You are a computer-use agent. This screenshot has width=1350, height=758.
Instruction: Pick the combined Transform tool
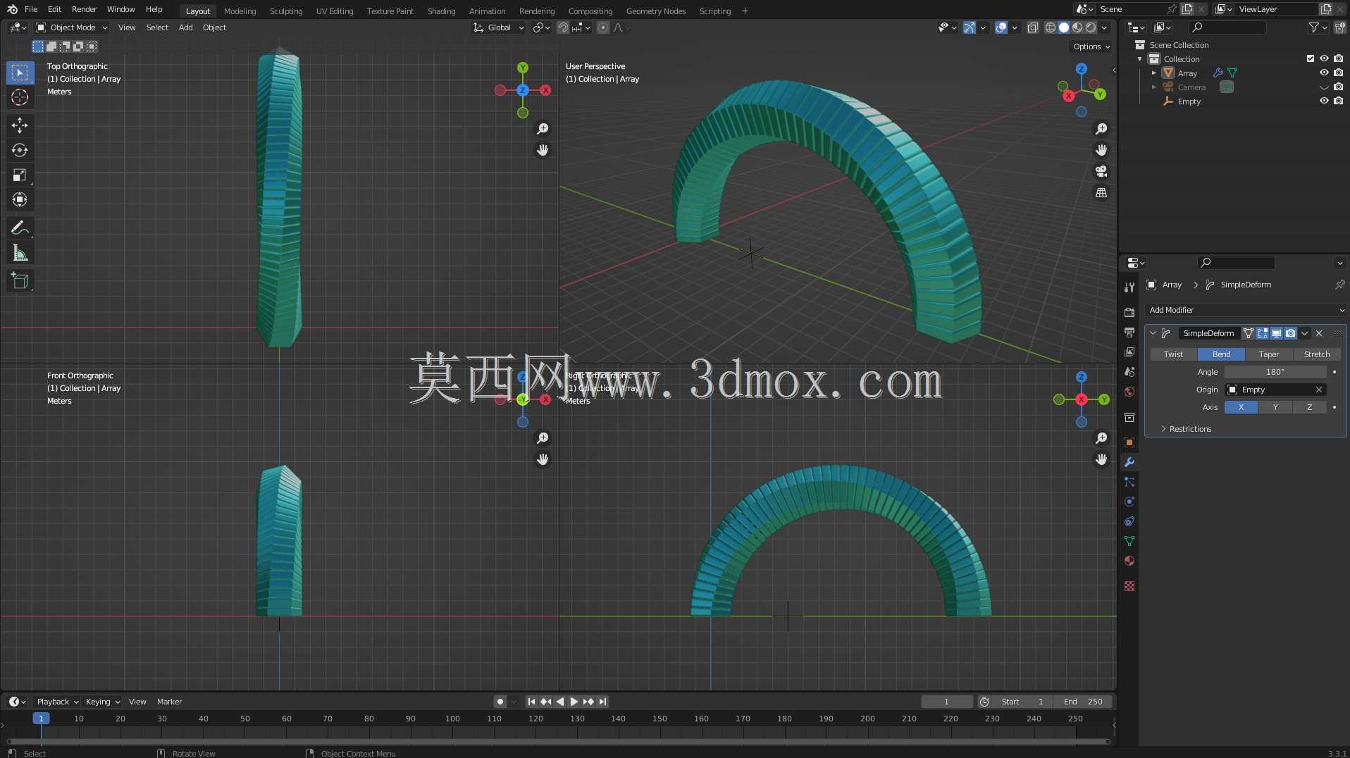point(20,199)
